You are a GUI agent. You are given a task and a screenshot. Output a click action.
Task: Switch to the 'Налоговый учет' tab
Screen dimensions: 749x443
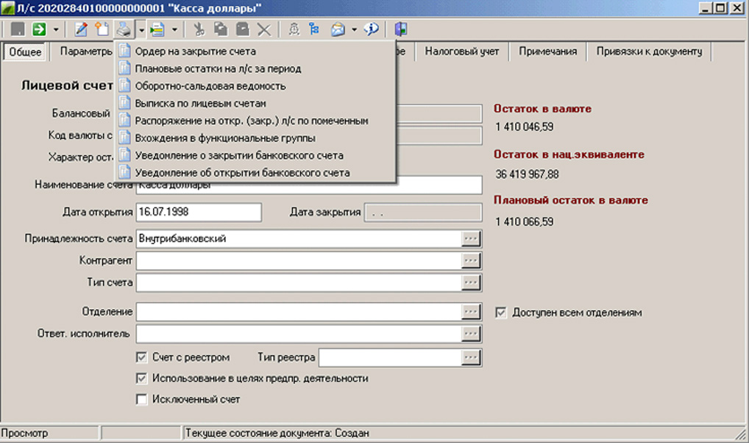tap(461, 52)
